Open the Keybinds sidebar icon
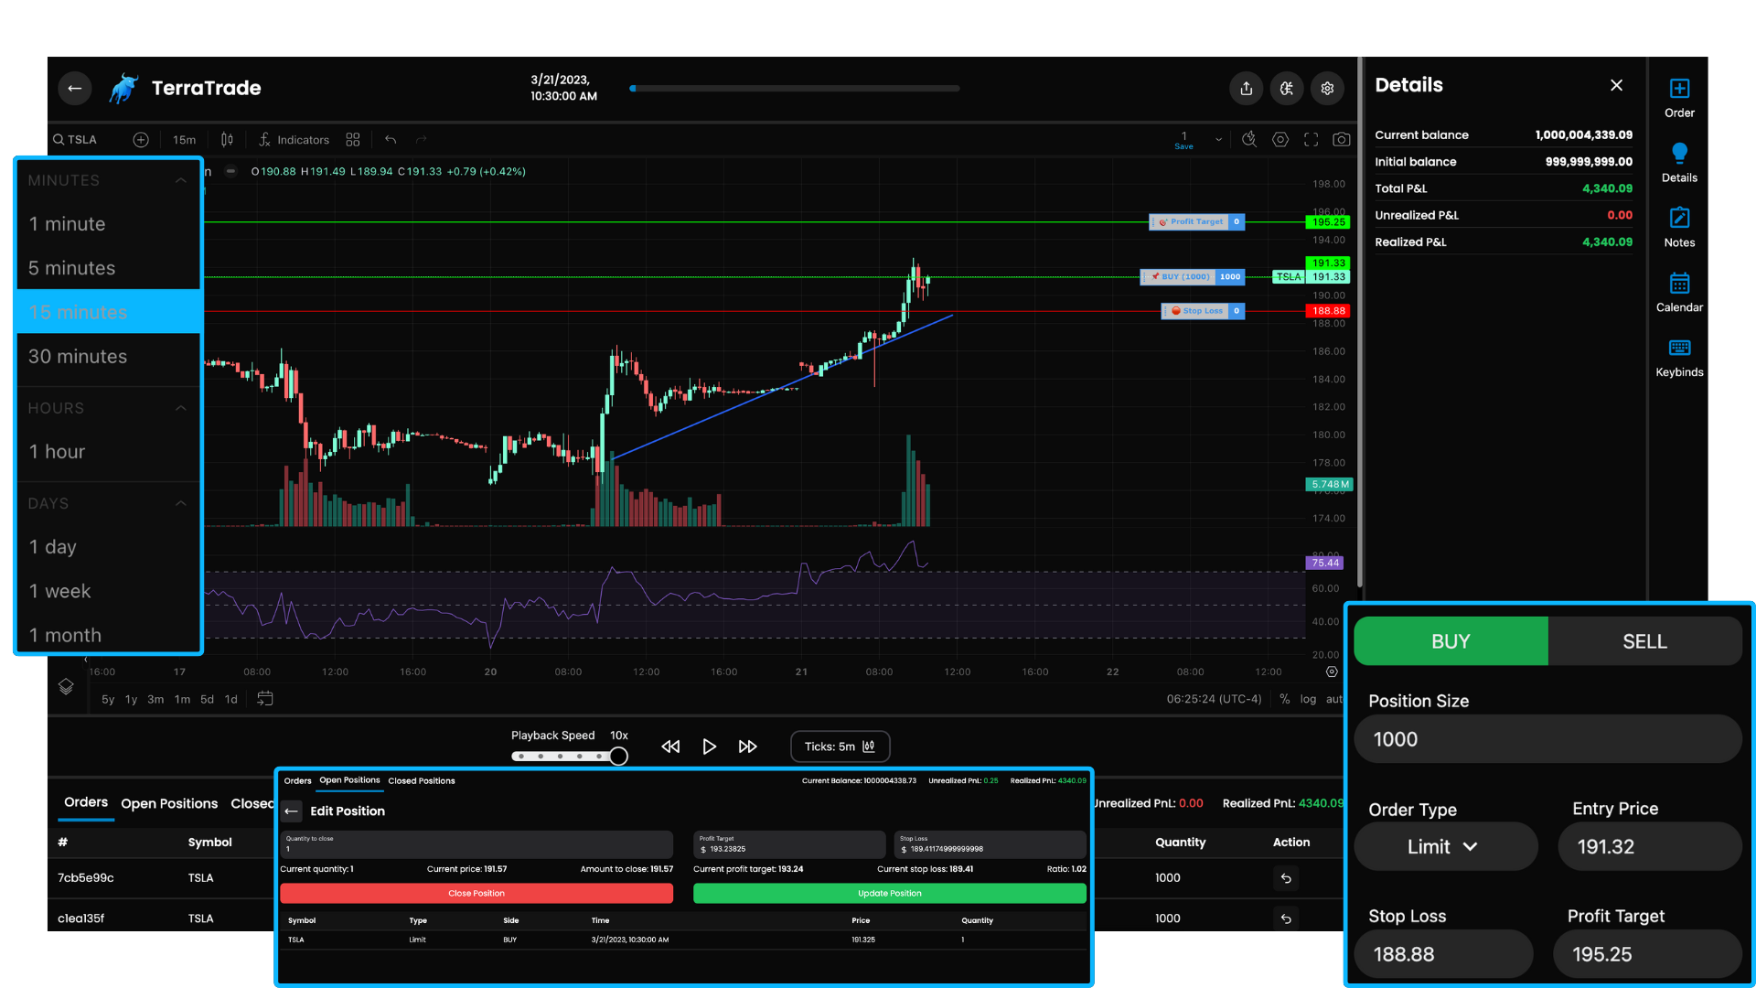This screenshot has width=1756, height=988. click(1679, 349)
